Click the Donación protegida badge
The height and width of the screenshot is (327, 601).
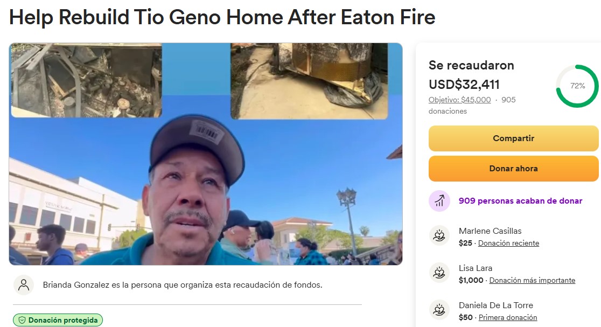(58, 320)
